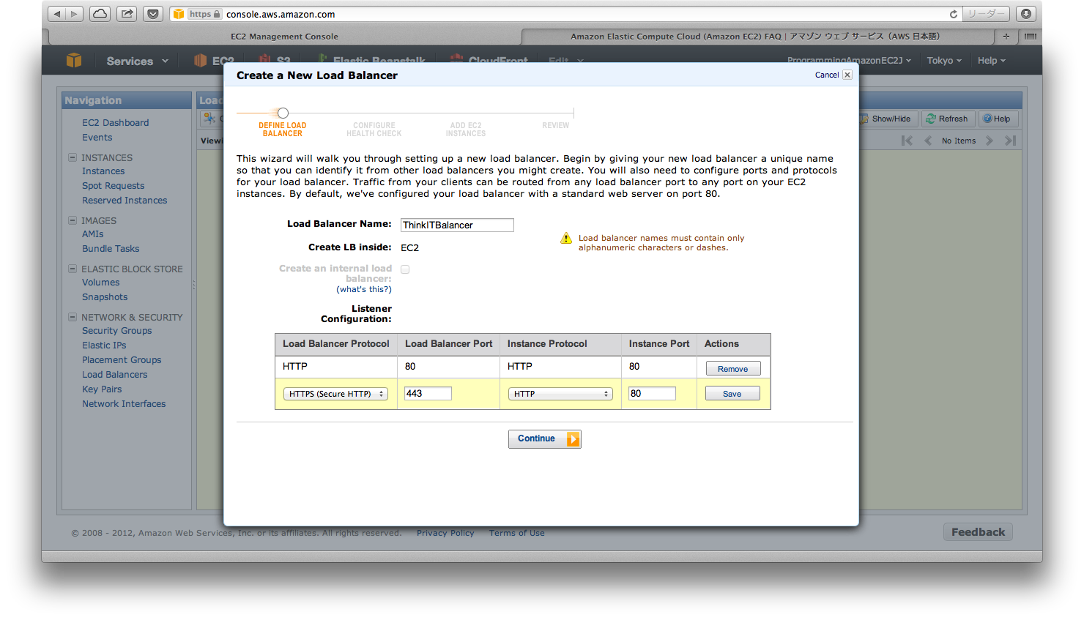Viewport: 1084px width, 620px height.
Task: Open the Tokyo region dropdown
Action: point(943,61)
